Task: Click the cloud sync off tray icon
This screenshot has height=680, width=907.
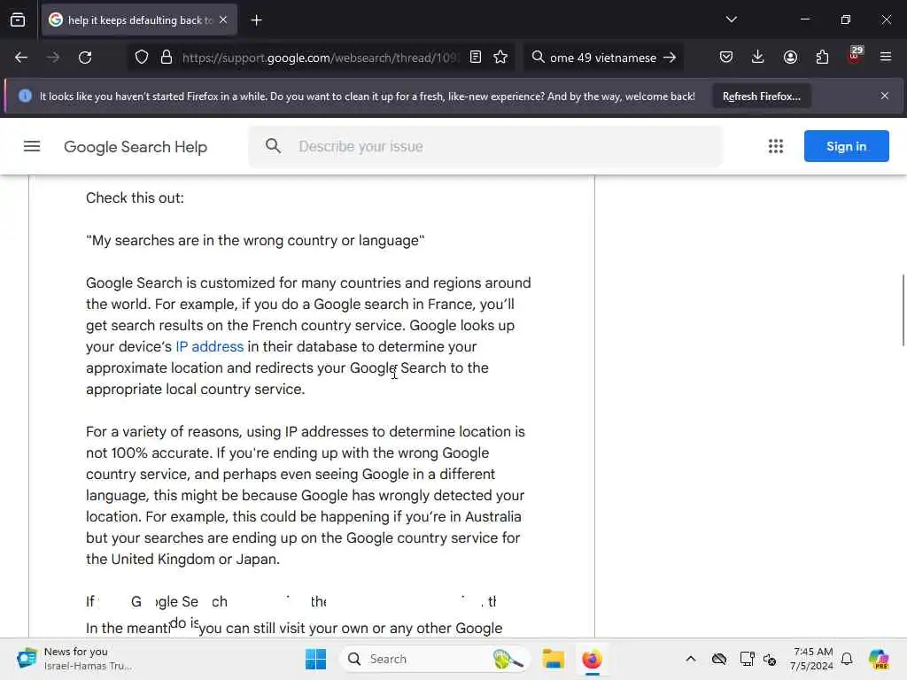Action: (719, 659)
